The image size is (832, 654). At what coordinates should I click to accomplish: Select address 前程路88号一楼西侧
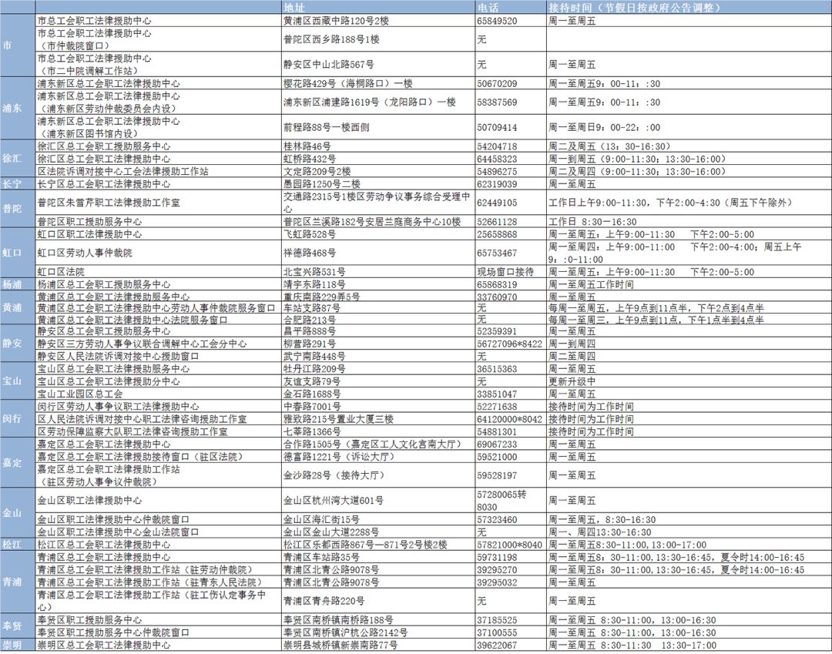coord(327,127)
